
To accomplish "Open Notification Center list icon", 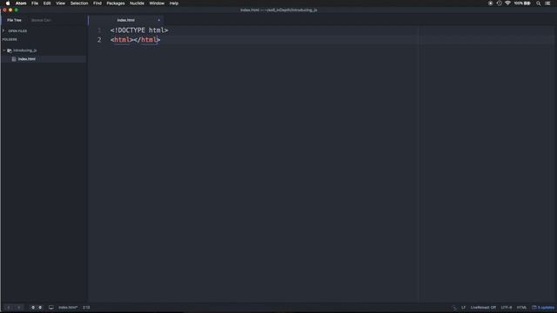I will (547, 3).
